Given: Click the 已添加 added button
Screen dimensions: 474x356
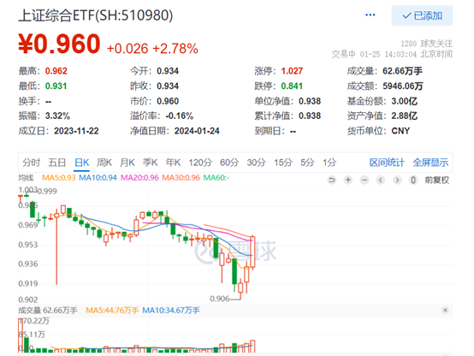Looking at the screenshot, I should coord(422,15).
